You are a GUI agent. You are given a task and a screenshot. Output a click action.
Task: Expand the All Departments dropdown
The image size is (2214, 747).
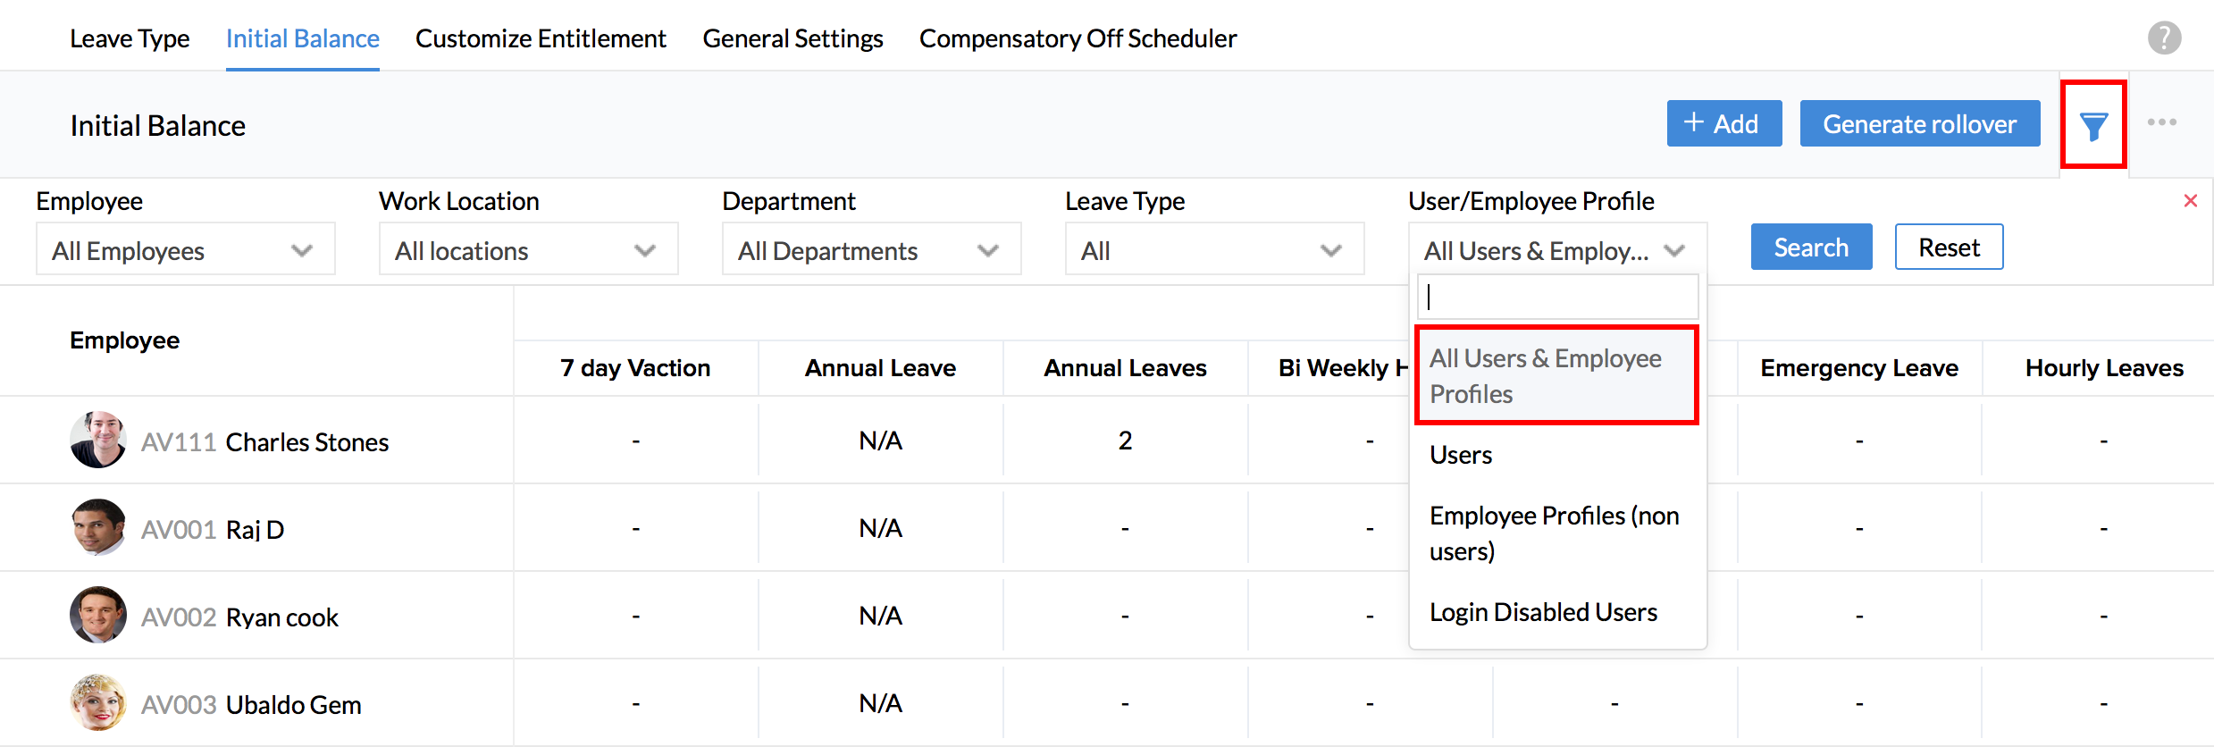point(871,250)
